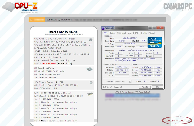Click the Validate button

point(145,87)
